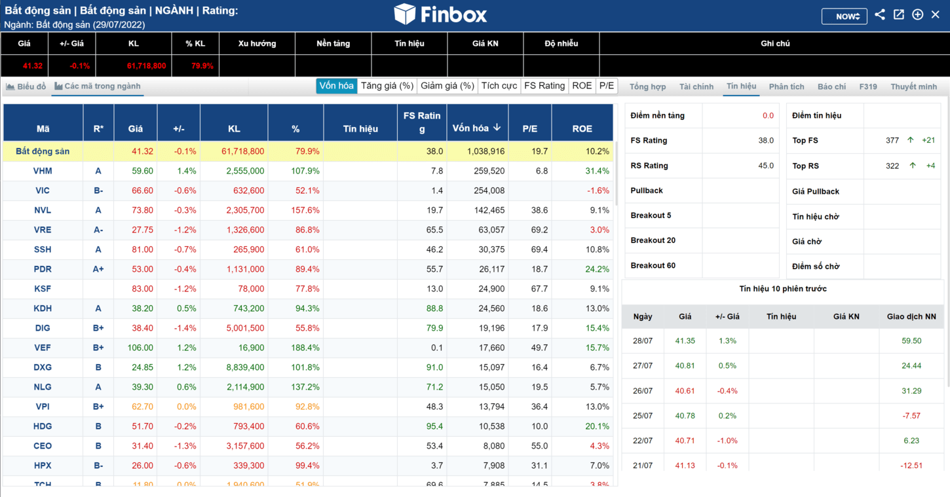Screen dimensions: 950x497
Task: Sort the table by ROE column header
Action: tap(582, 129)
